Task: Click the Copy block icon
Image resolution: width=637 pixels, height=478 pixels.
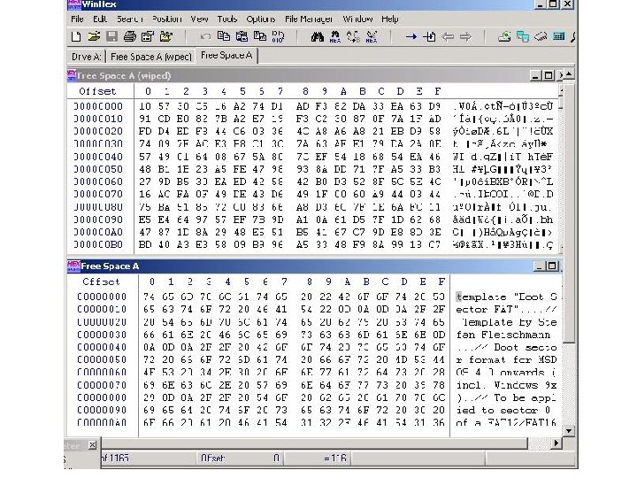Action: [224, 36]
